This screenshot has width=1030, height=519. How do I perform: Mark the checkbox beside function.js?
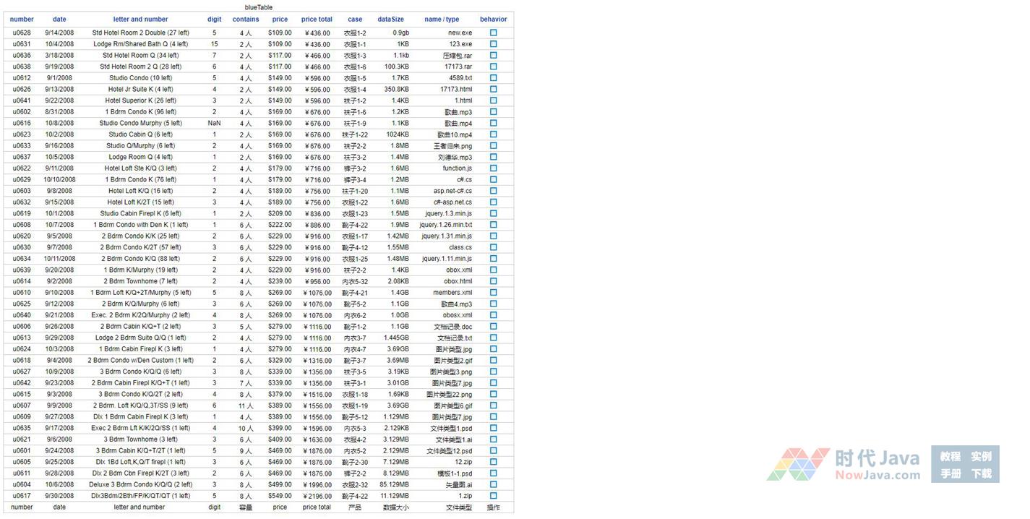click(494, 168)
